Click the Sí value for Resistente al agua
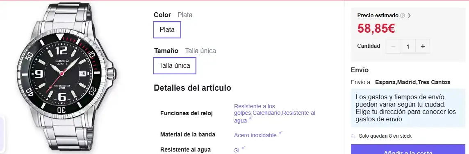 pos(237,150)
